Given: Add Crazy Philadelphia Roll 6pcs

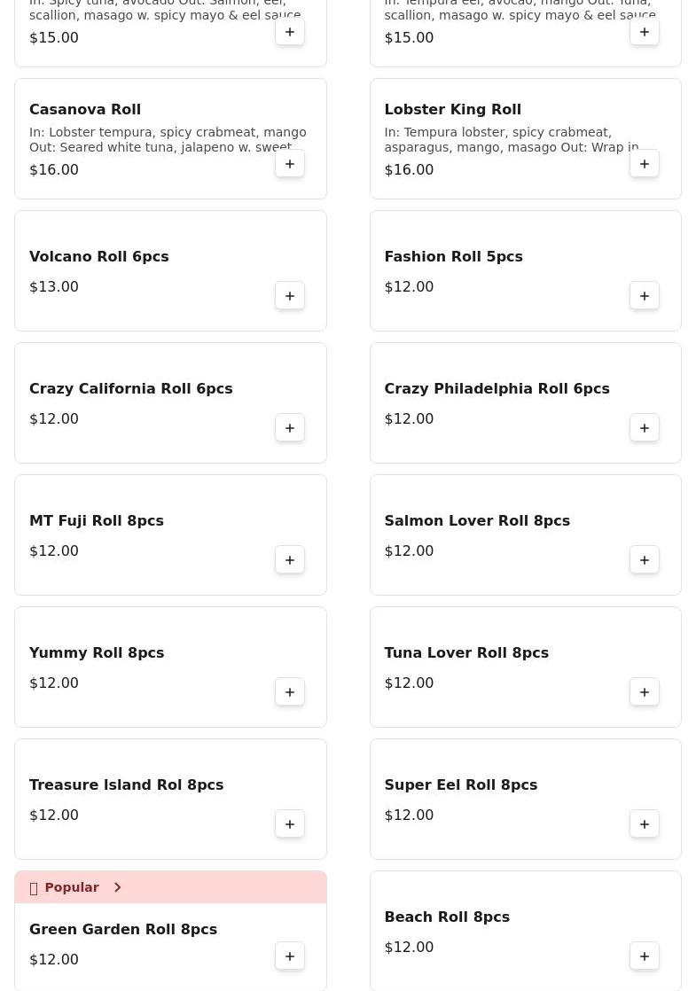Looking at the screenshot, I should click(x=645, y=428).
